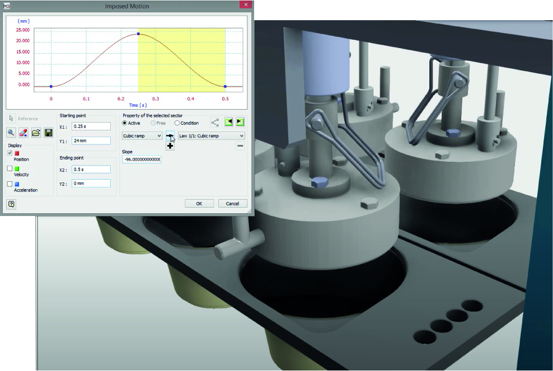Select the Active radio button
Viewport: 553px width, 371px height.
(125, 123)
